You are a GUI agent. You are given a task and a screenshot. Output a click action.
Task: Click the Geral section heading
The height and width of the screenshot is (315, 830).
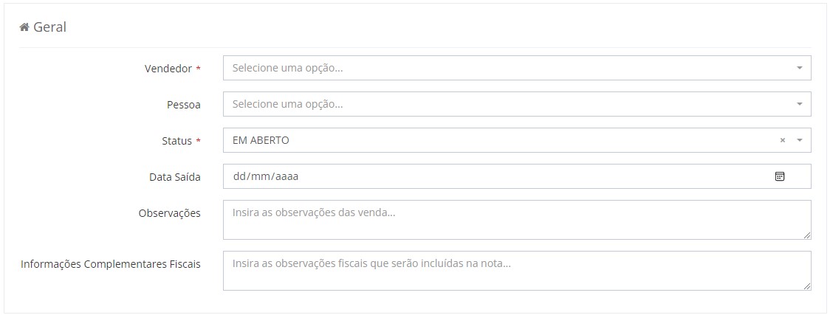(49, 27)
